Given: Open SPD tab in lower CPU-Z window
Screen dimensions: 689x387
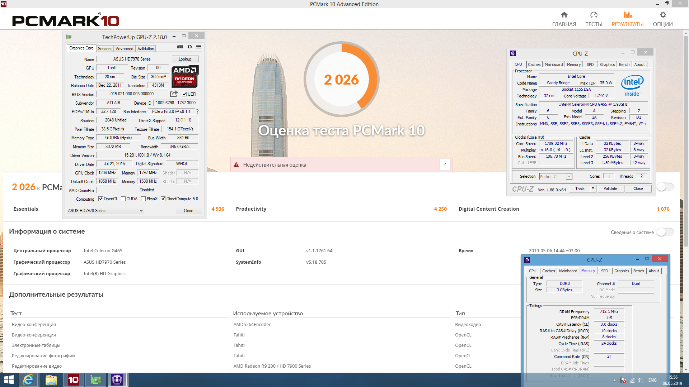Looking at the screenshot, I should tap(605, 271).
